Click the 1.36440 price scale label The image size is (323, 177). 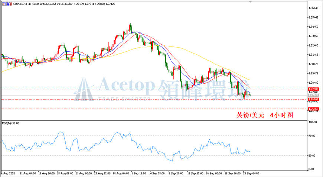(x=314, y=8)
